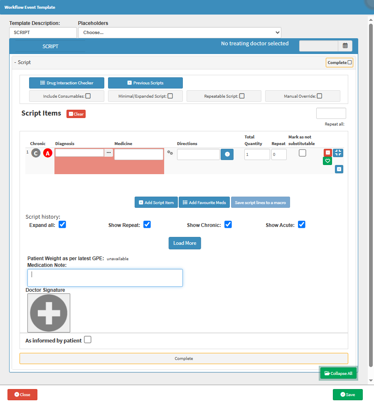Click Add Script Item button
Screen dimensions: 374x404
[x=156, y=202]
